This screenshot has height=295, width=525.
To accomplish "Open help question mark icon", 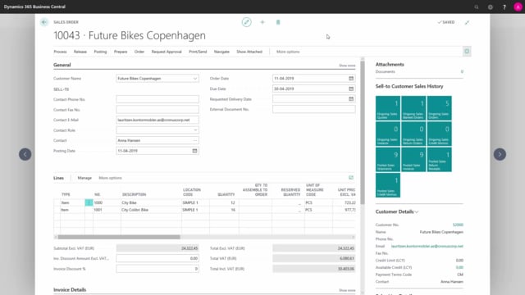I will [504, 7].
